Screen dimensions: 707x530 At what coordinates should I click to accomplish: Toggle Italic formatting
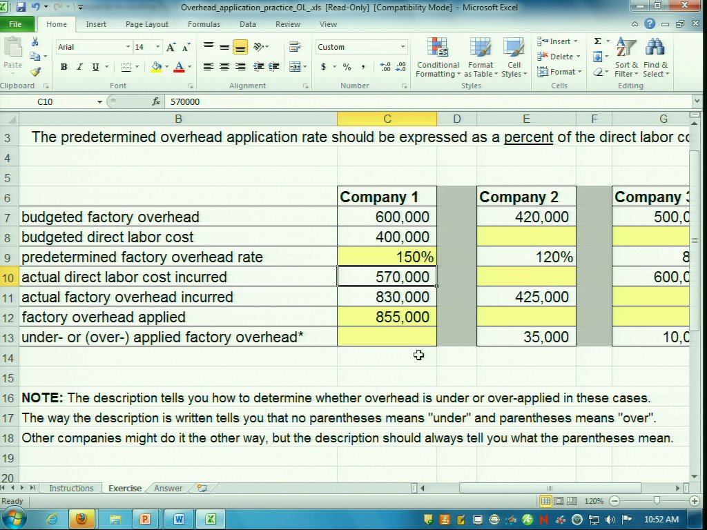click(x=79, y=67)
